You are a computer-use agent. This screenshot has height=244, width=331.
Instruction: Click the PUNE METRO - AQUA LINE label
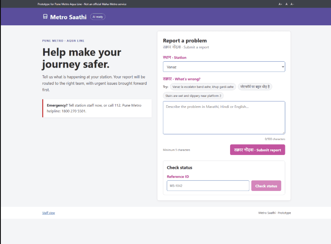coord(63,41)
